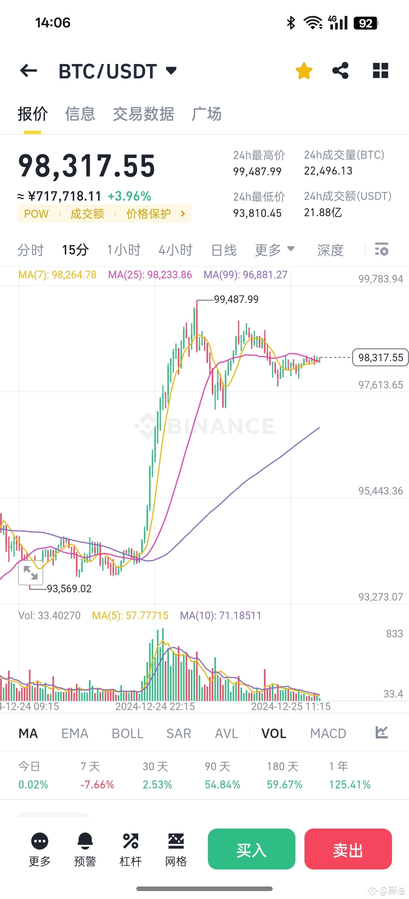Screen dimensions: 409x899
Task: Open the 预警 price alert bell icon
Action: coord(84,843)
